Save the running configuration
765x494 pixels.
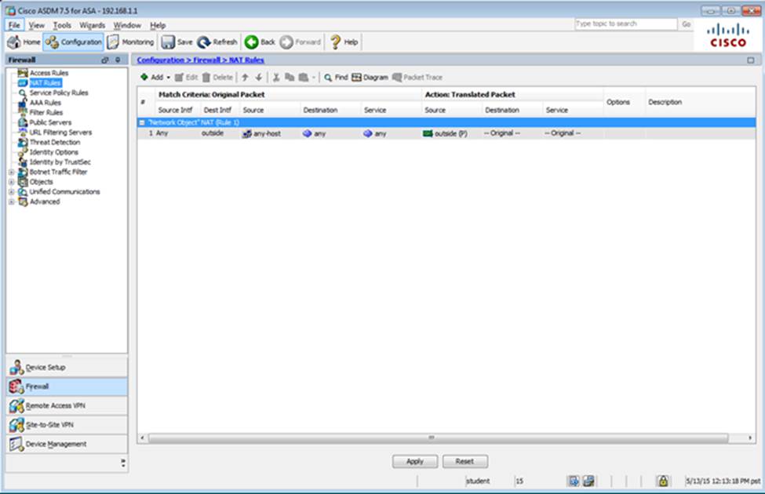(177, 42)
